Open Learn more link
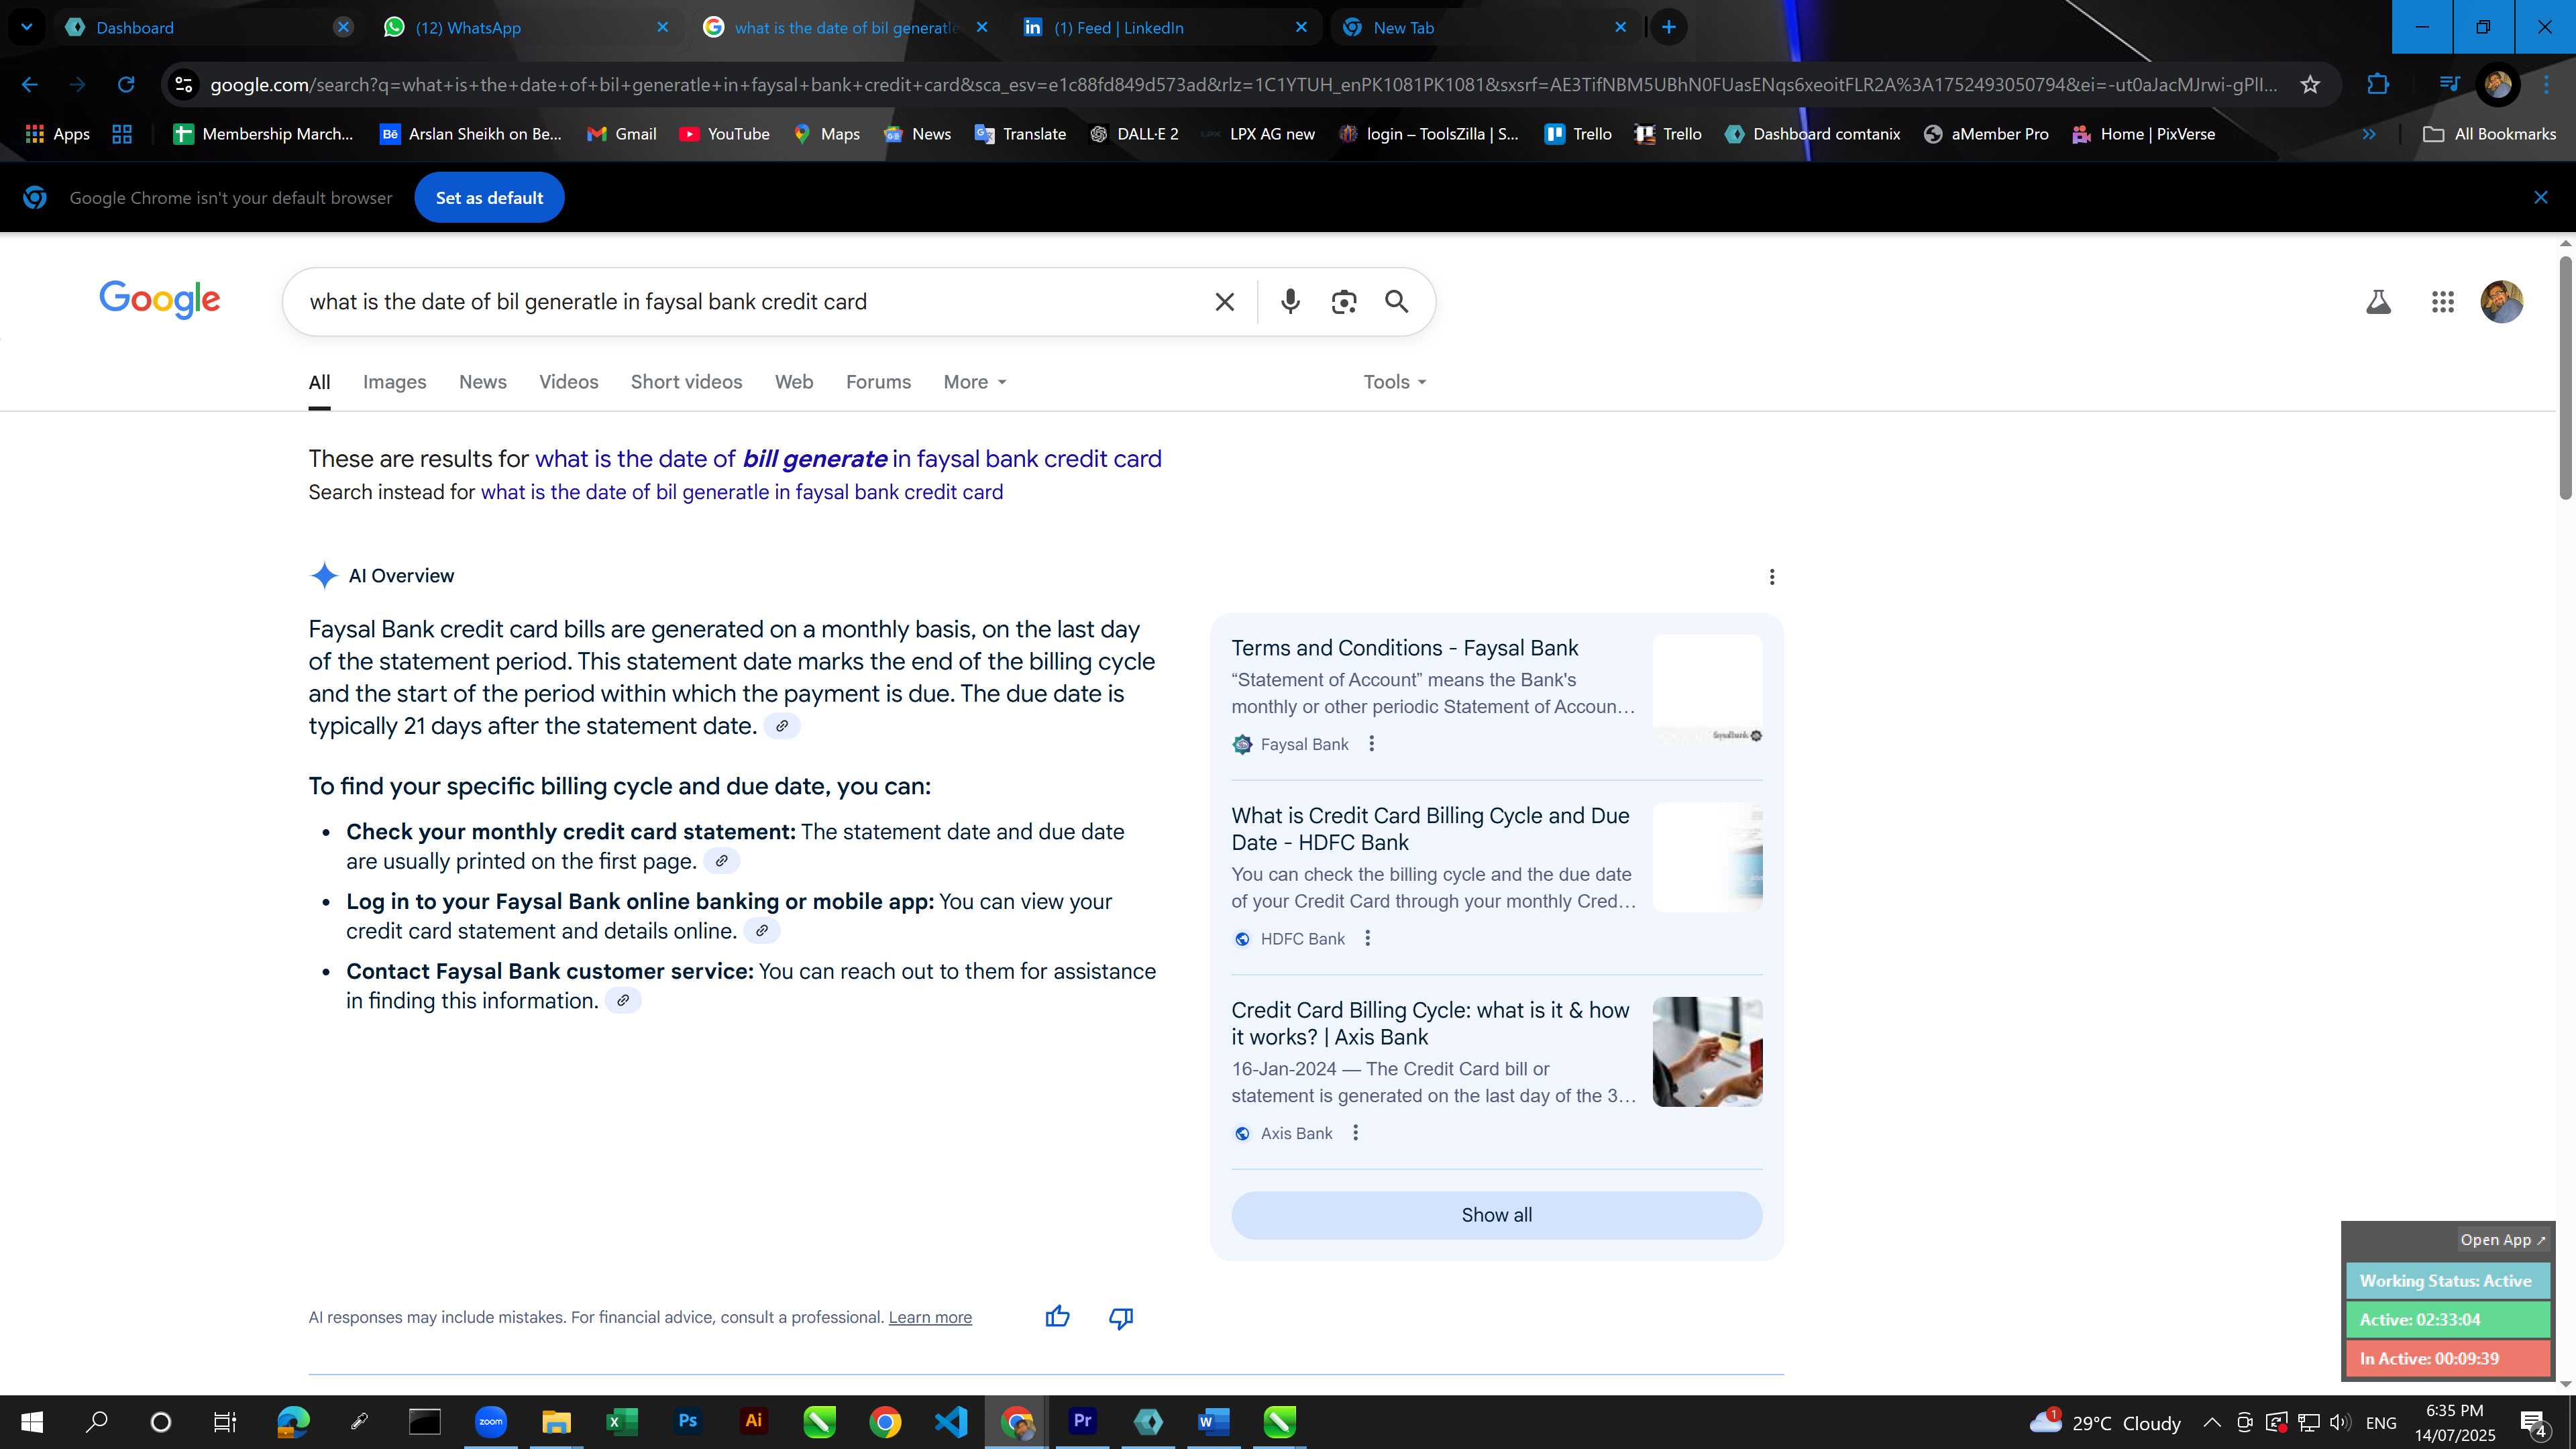 pos(930,1318)
